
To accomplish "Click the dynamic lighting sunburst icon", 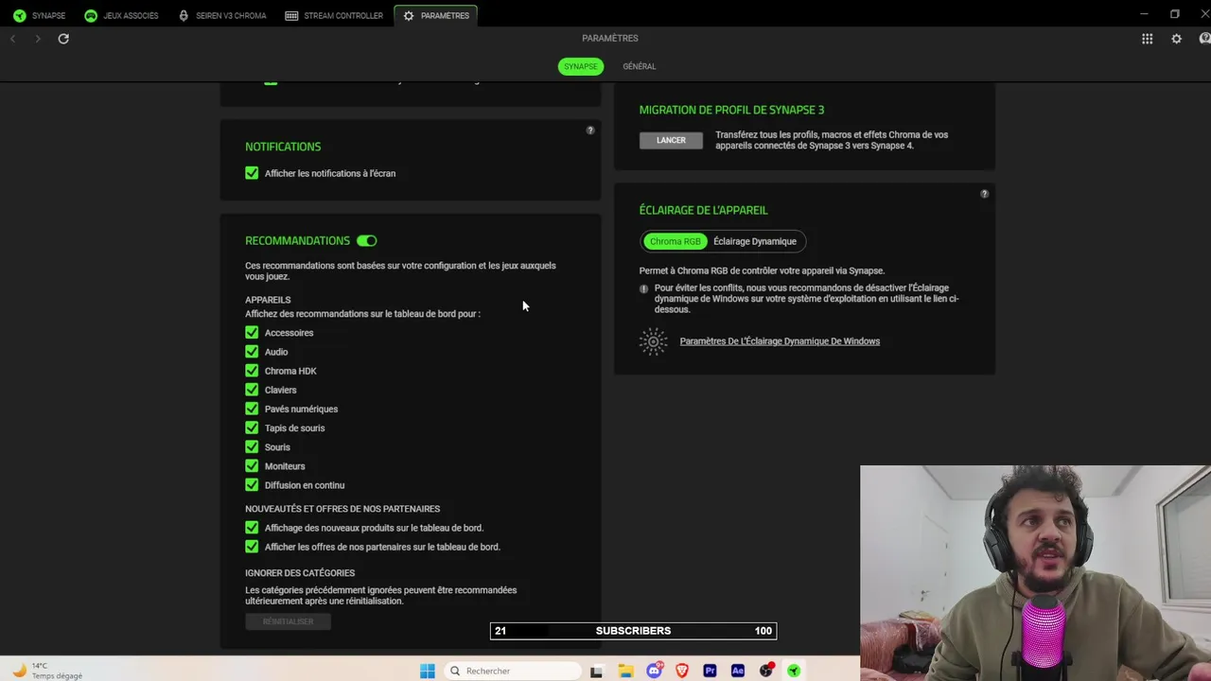I will (653, 341).
